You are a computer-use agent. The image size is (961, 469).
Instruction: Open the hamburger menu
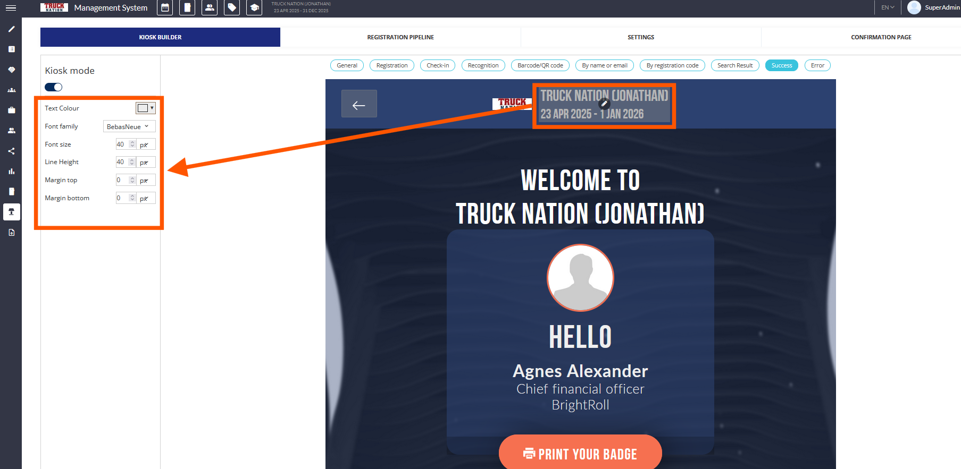coord(11,8)
